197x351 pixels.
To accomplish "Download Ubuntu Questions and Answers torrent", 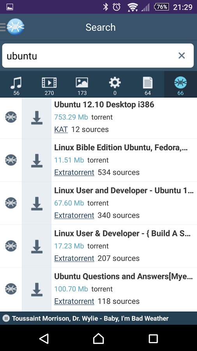I will (x=37, y=289).
